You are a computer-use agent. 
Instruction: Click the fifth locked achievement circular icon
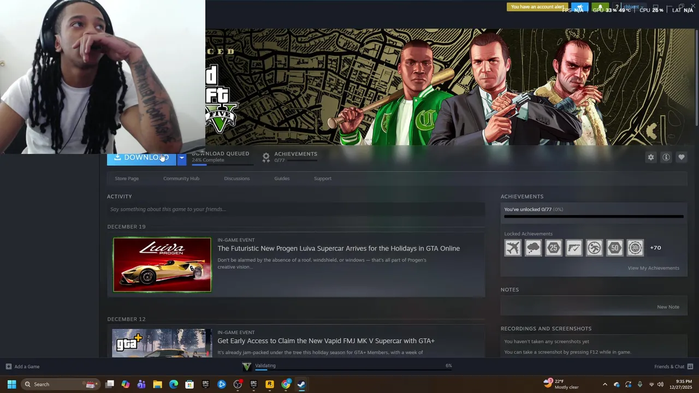[x=594, y=248]
